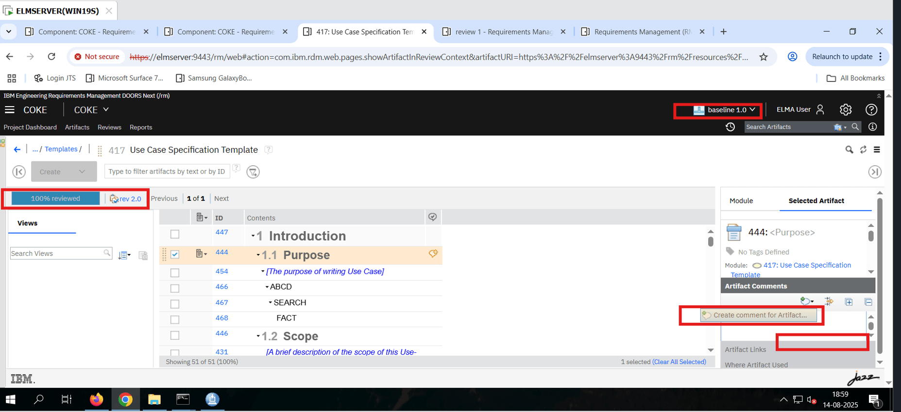The height and width of the screenshot is (412, 901).
Task: Collapse the right sidebar arrow button
Action: tap(875, 172)
